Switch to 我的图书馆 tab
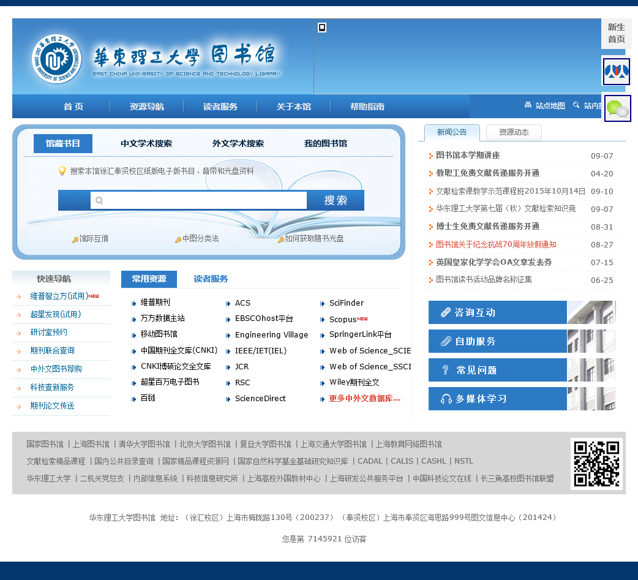Image resolution: width=638 pixels, height=580 pixels. [326, 143]
